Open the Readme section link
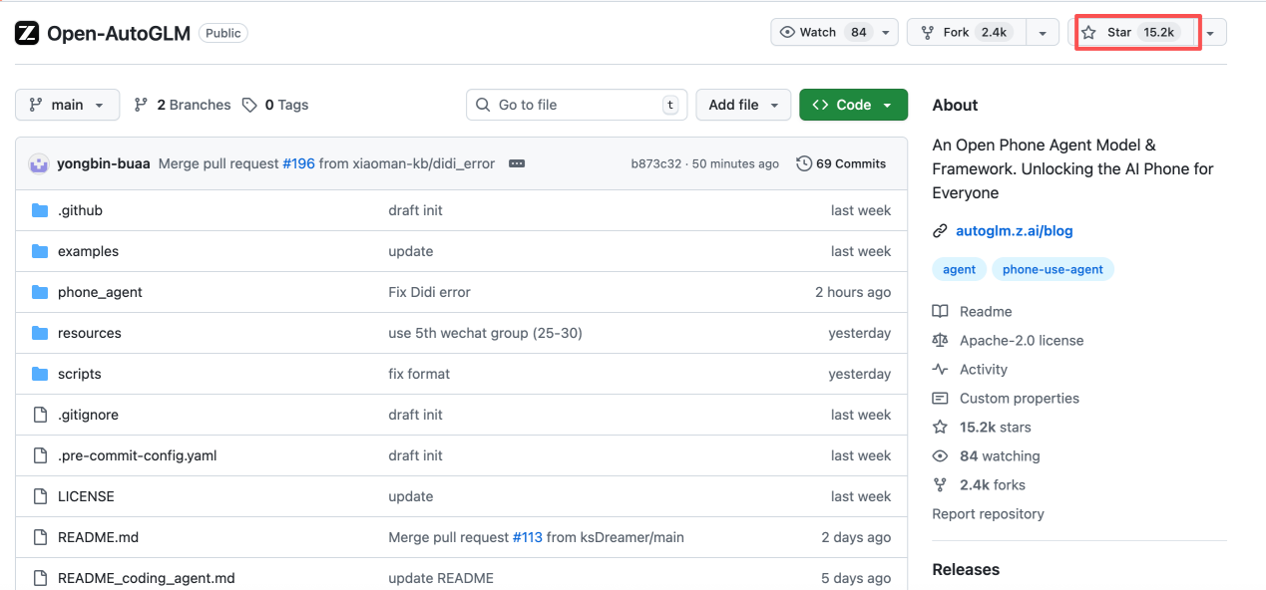The width and height of the screenshot is (1266, 590). 985,311
